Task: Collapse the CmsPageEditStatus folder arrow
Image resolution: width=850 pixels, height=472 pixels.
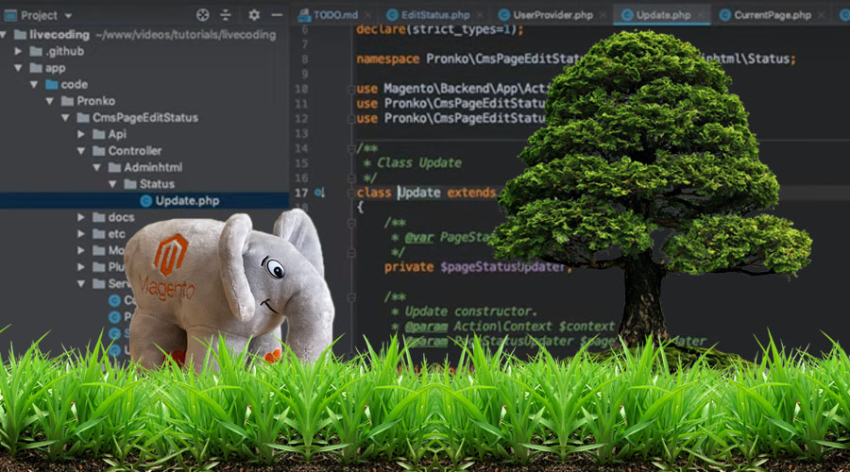Action: click(65, 118)
